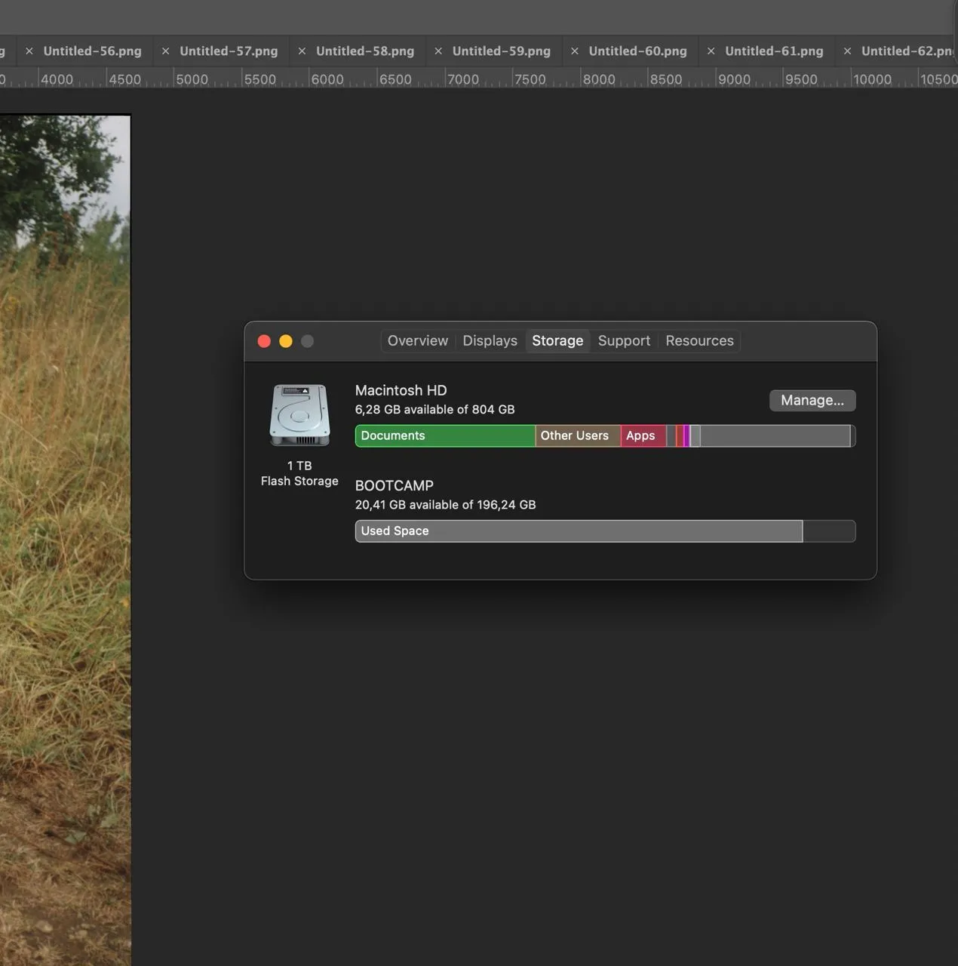Image resolution: width=958 pixels, height=966 pixels.
Task: Close the Untitled-56.png document tab
Action: 29,51
